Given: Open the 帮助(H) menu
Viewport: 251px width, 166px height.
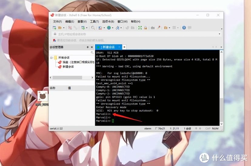Looking at the screenshot, I should 136,22.
